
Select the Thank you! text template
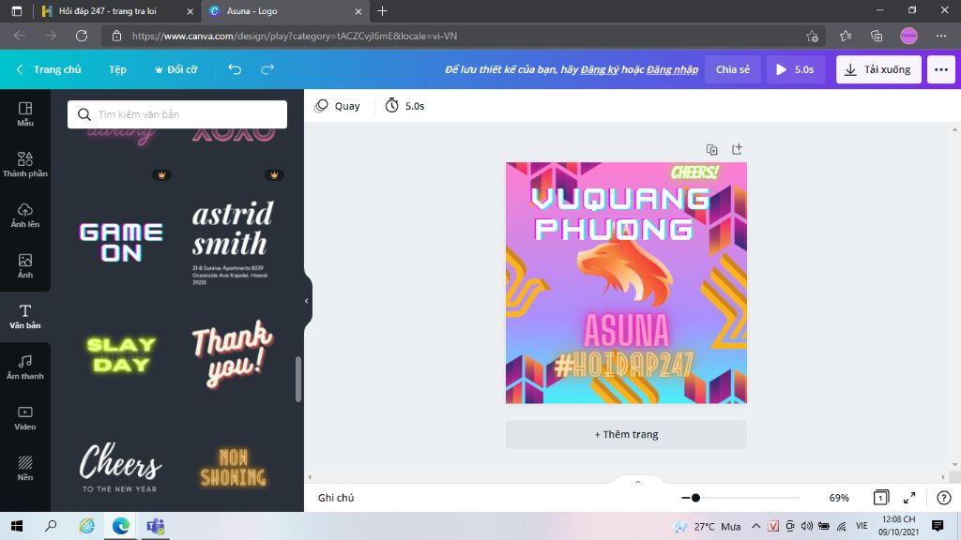[231, 354]
